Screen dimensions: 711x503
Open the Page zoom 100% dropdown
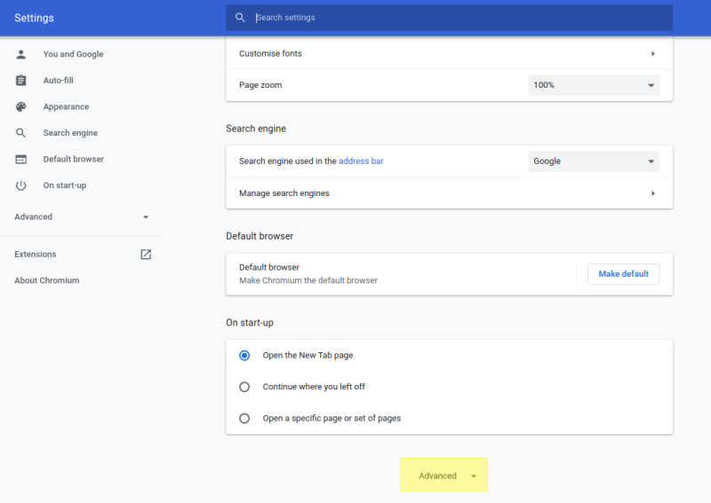594,85
